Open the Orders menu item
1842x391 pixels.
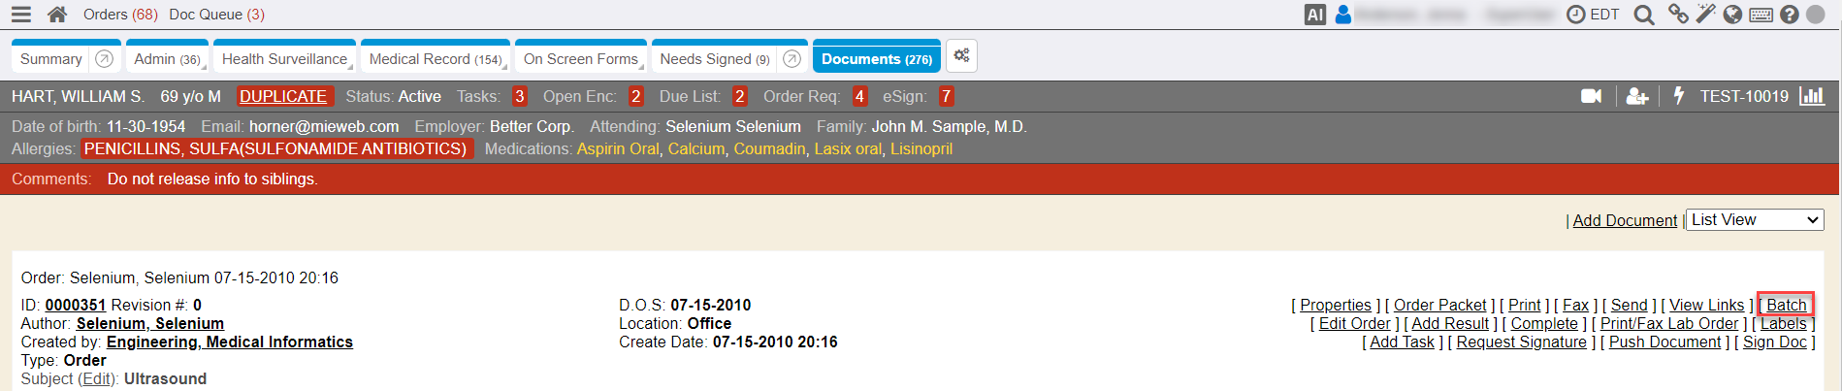pos(120,15)
